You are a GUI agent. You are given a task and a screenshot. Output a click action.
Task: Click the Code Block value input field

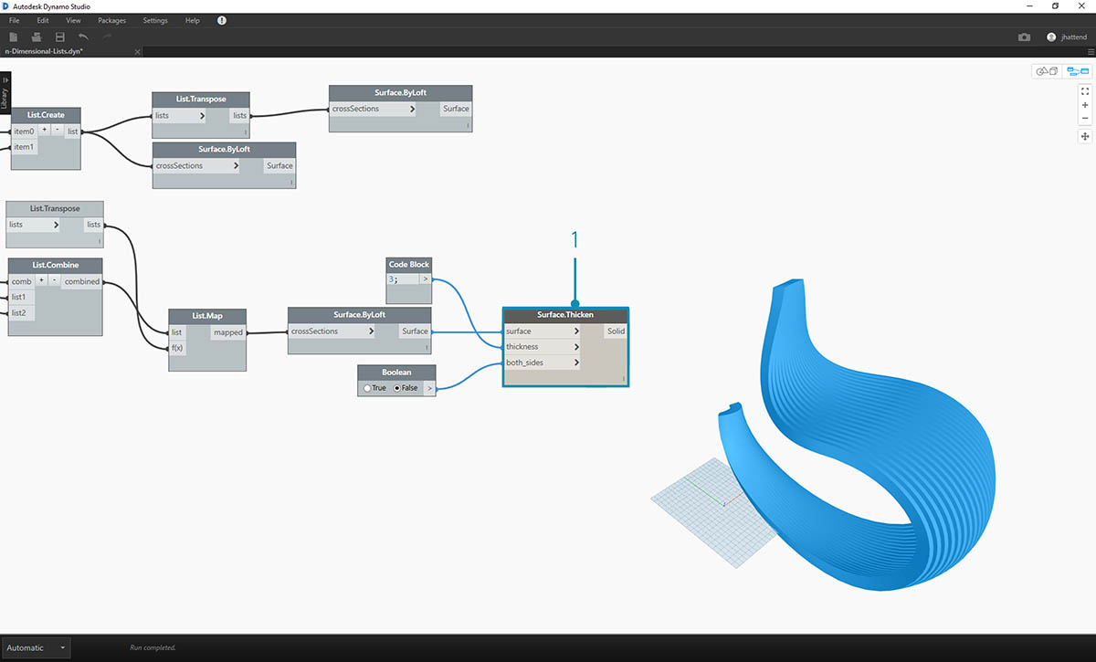(402, 279)
